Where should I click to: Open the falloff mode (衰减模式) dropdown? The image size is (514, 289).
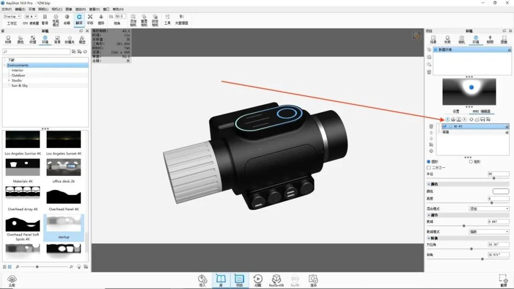[490, 231]
